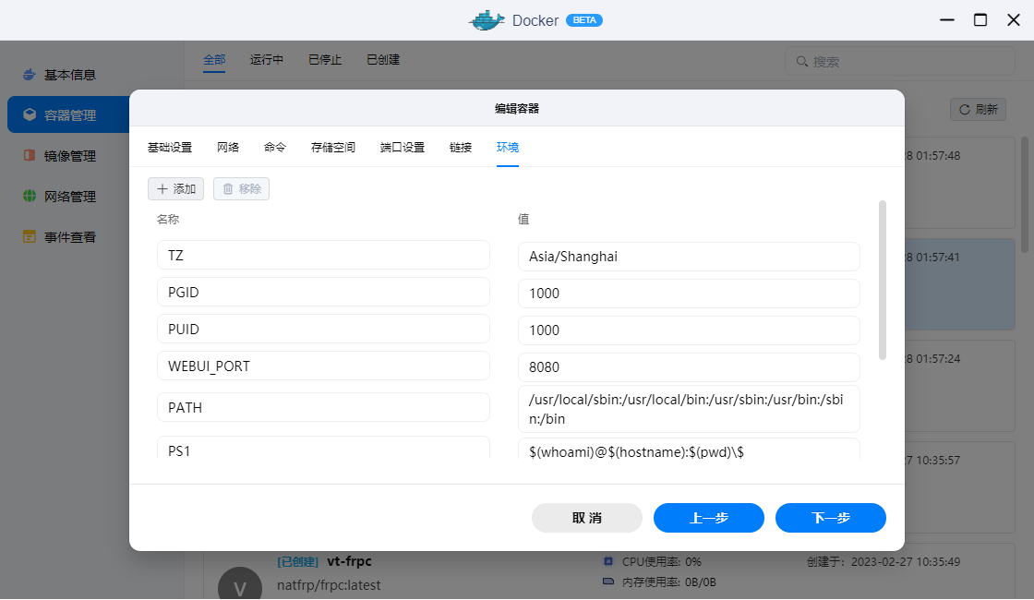Screen dimensions: 1034x600
Task: Click the 名称 column header
Action: (168, 220)
